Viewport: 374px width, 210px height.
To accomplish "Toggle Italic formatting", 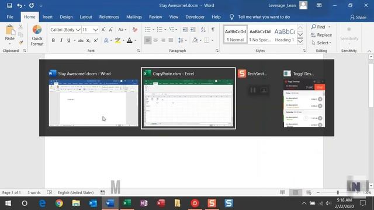I will pos(61,40).
